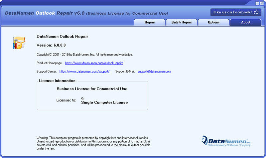Click the 'Licensed to:' label

[66, 100]
